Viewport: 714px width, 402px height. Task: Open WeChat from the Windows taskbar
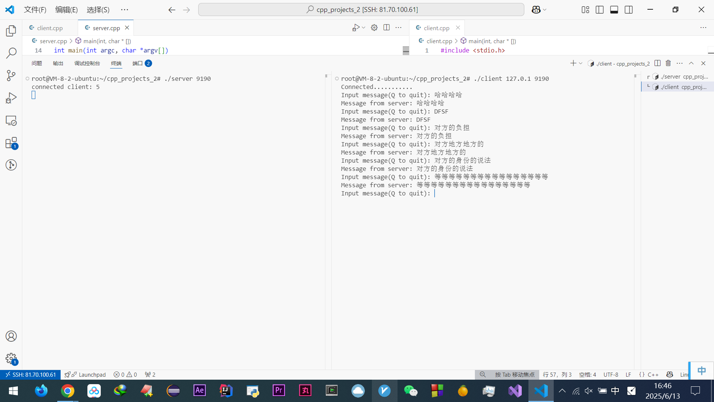(x=411, y=391)
